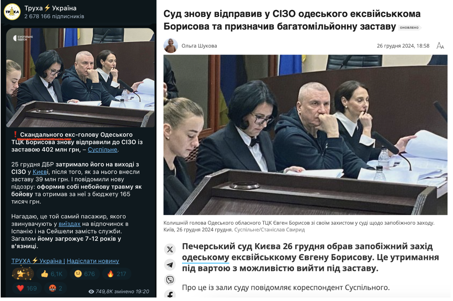Open the Суспільне source link
Image resolution: width=453 pixels, height=301 pixels.
[103, 150]
